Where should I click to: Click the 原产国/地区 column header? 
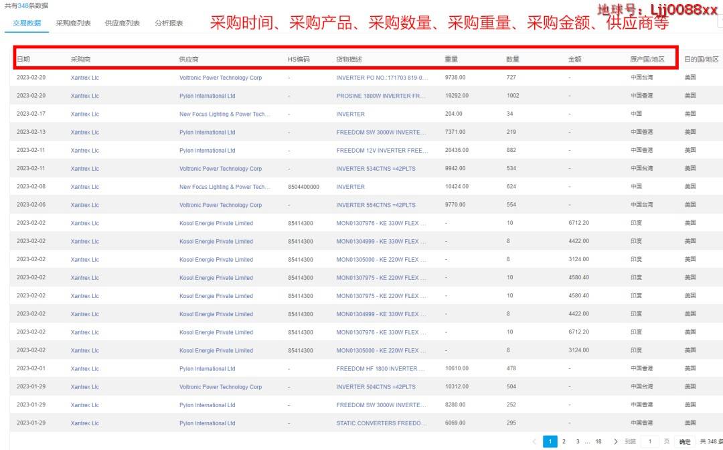click(x=647, y=59)
